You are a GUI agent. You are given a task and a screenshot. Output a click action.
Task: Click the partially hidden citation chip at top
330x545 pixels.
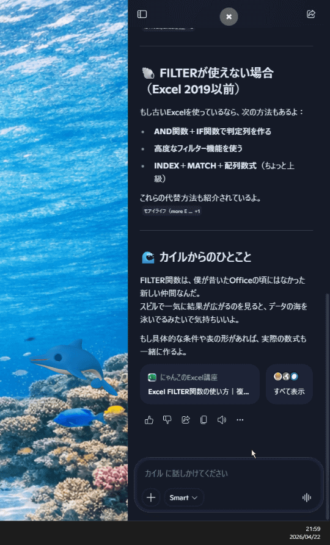point(168,28)
